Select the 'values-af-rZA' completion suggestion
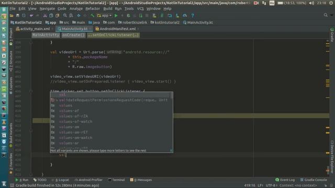The image size is (335, 188). click(x=110, y=116)
